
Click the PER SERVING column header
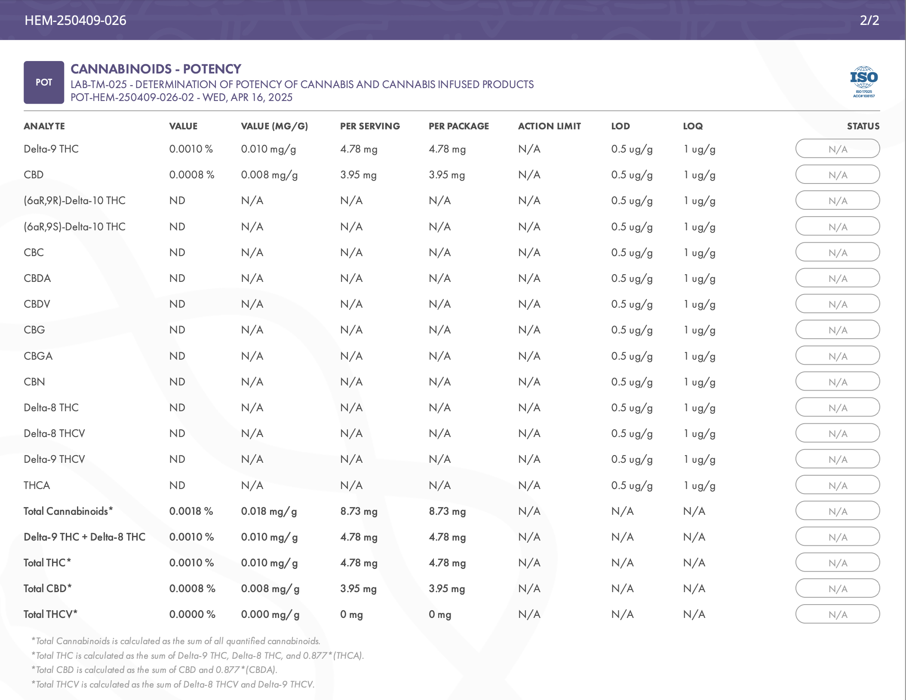[x=370, y=126]
